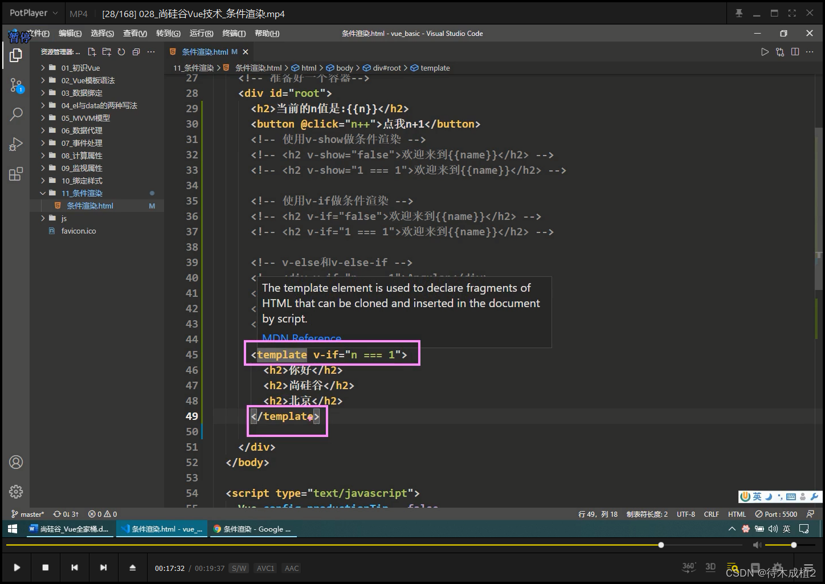Open the 运行(R) menu
The height and width of the screenshot is (584, 825).
(x=201, y=34)
